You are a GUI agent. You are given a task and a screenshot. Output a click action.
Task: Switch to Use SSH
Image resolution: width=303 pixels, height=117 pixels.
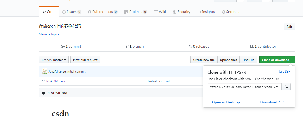[285, 71]
